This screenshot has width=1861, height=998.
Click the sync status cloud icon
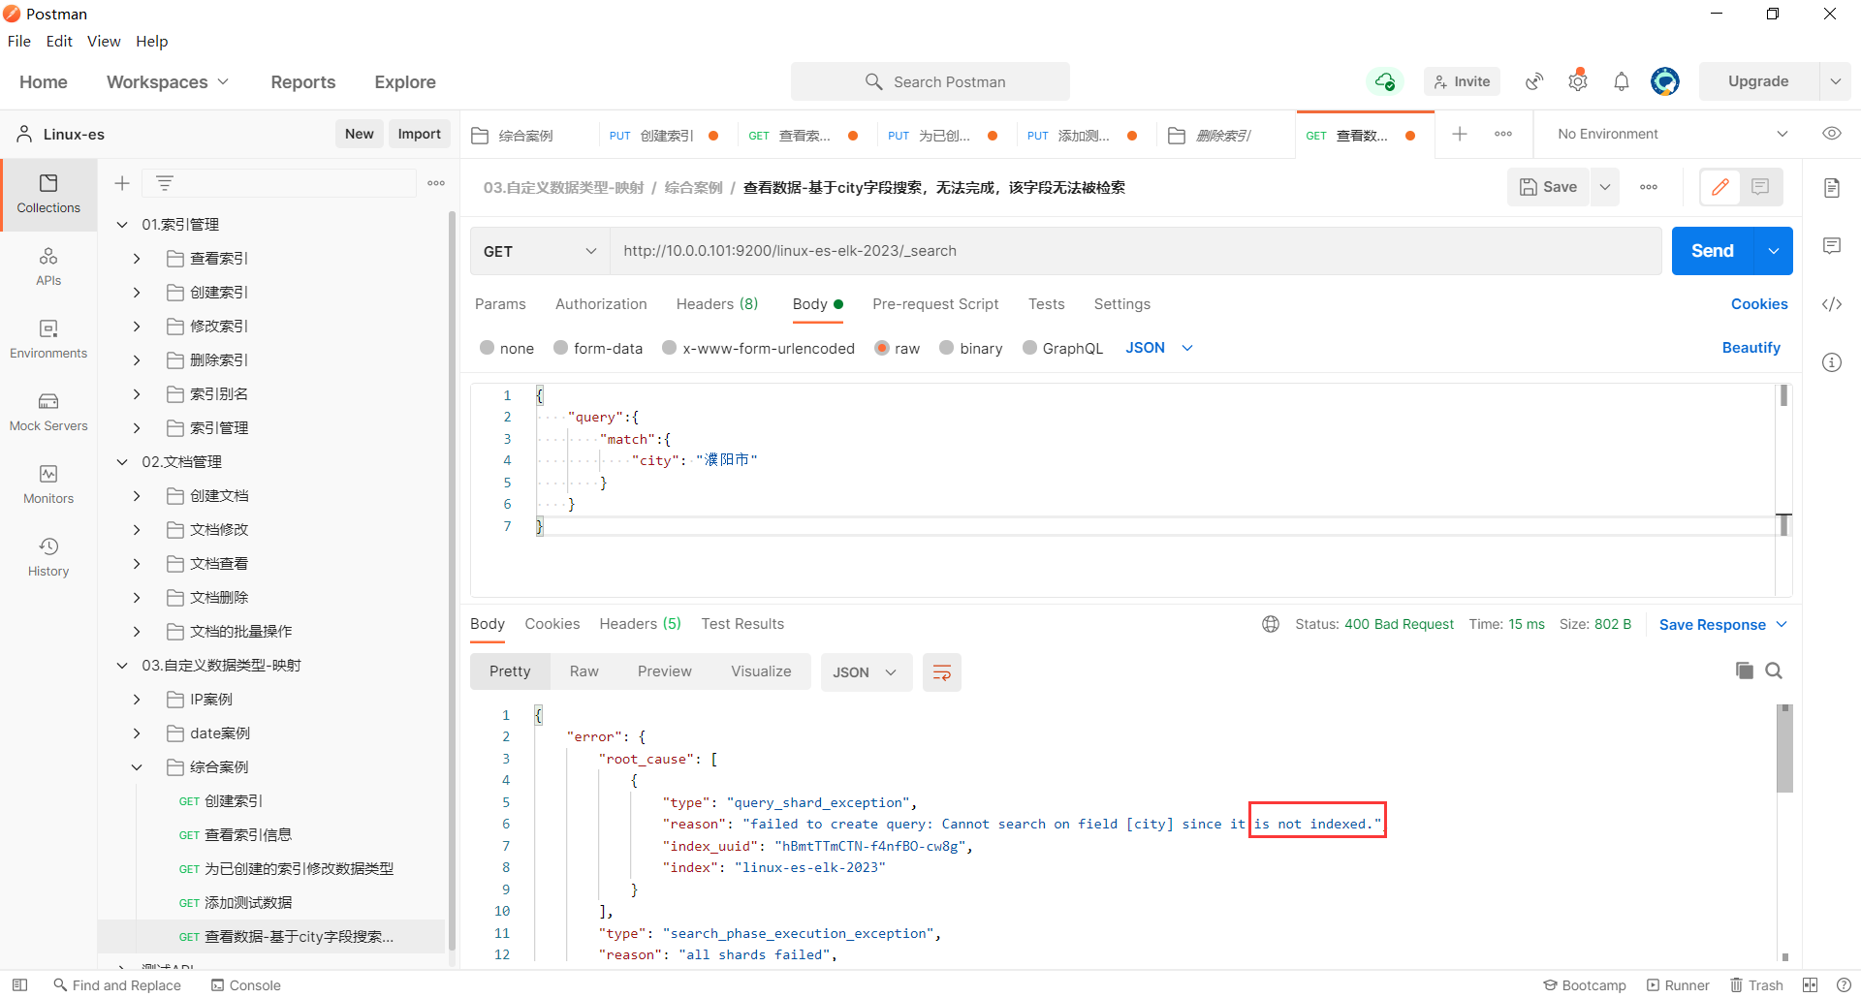click(1385, 81)
